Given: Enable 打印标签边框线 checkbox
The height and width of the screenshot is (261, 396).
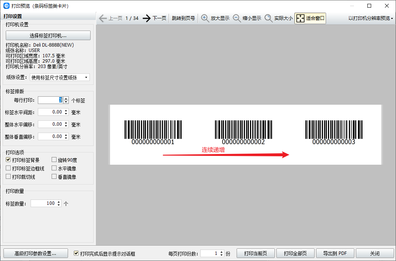Looking at the screenshot, I should point(8,168).
